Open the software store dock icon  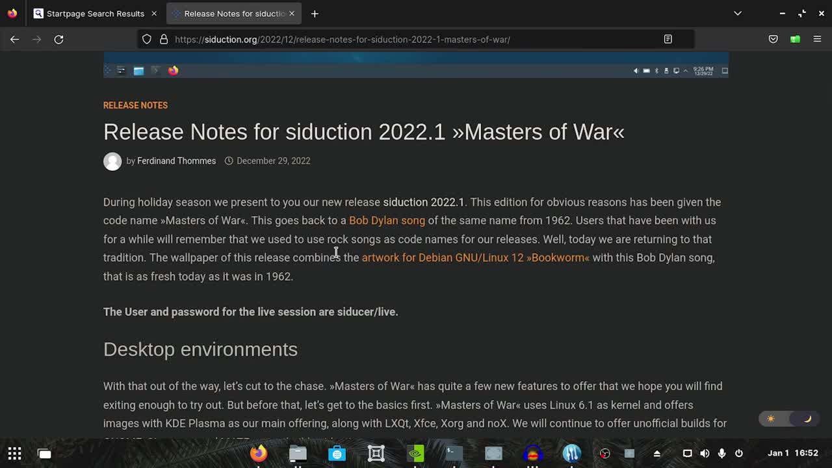[337, 453]
